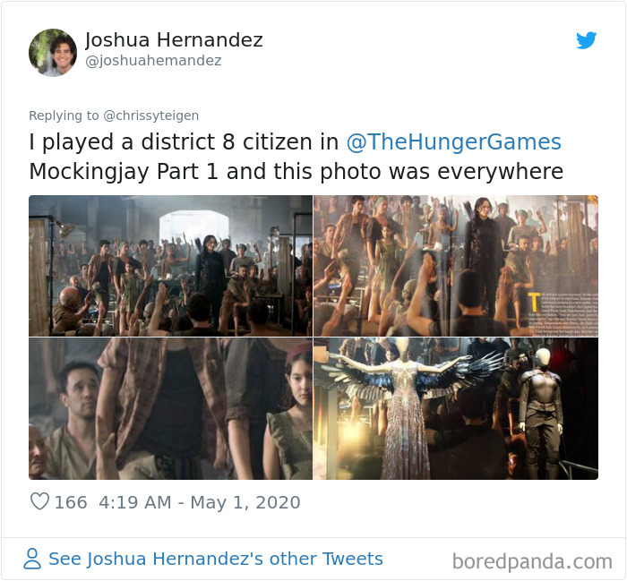Click the Twitter bird logo icon
The width and height of the screenshot is (627, 581).
tap(586, 40)
